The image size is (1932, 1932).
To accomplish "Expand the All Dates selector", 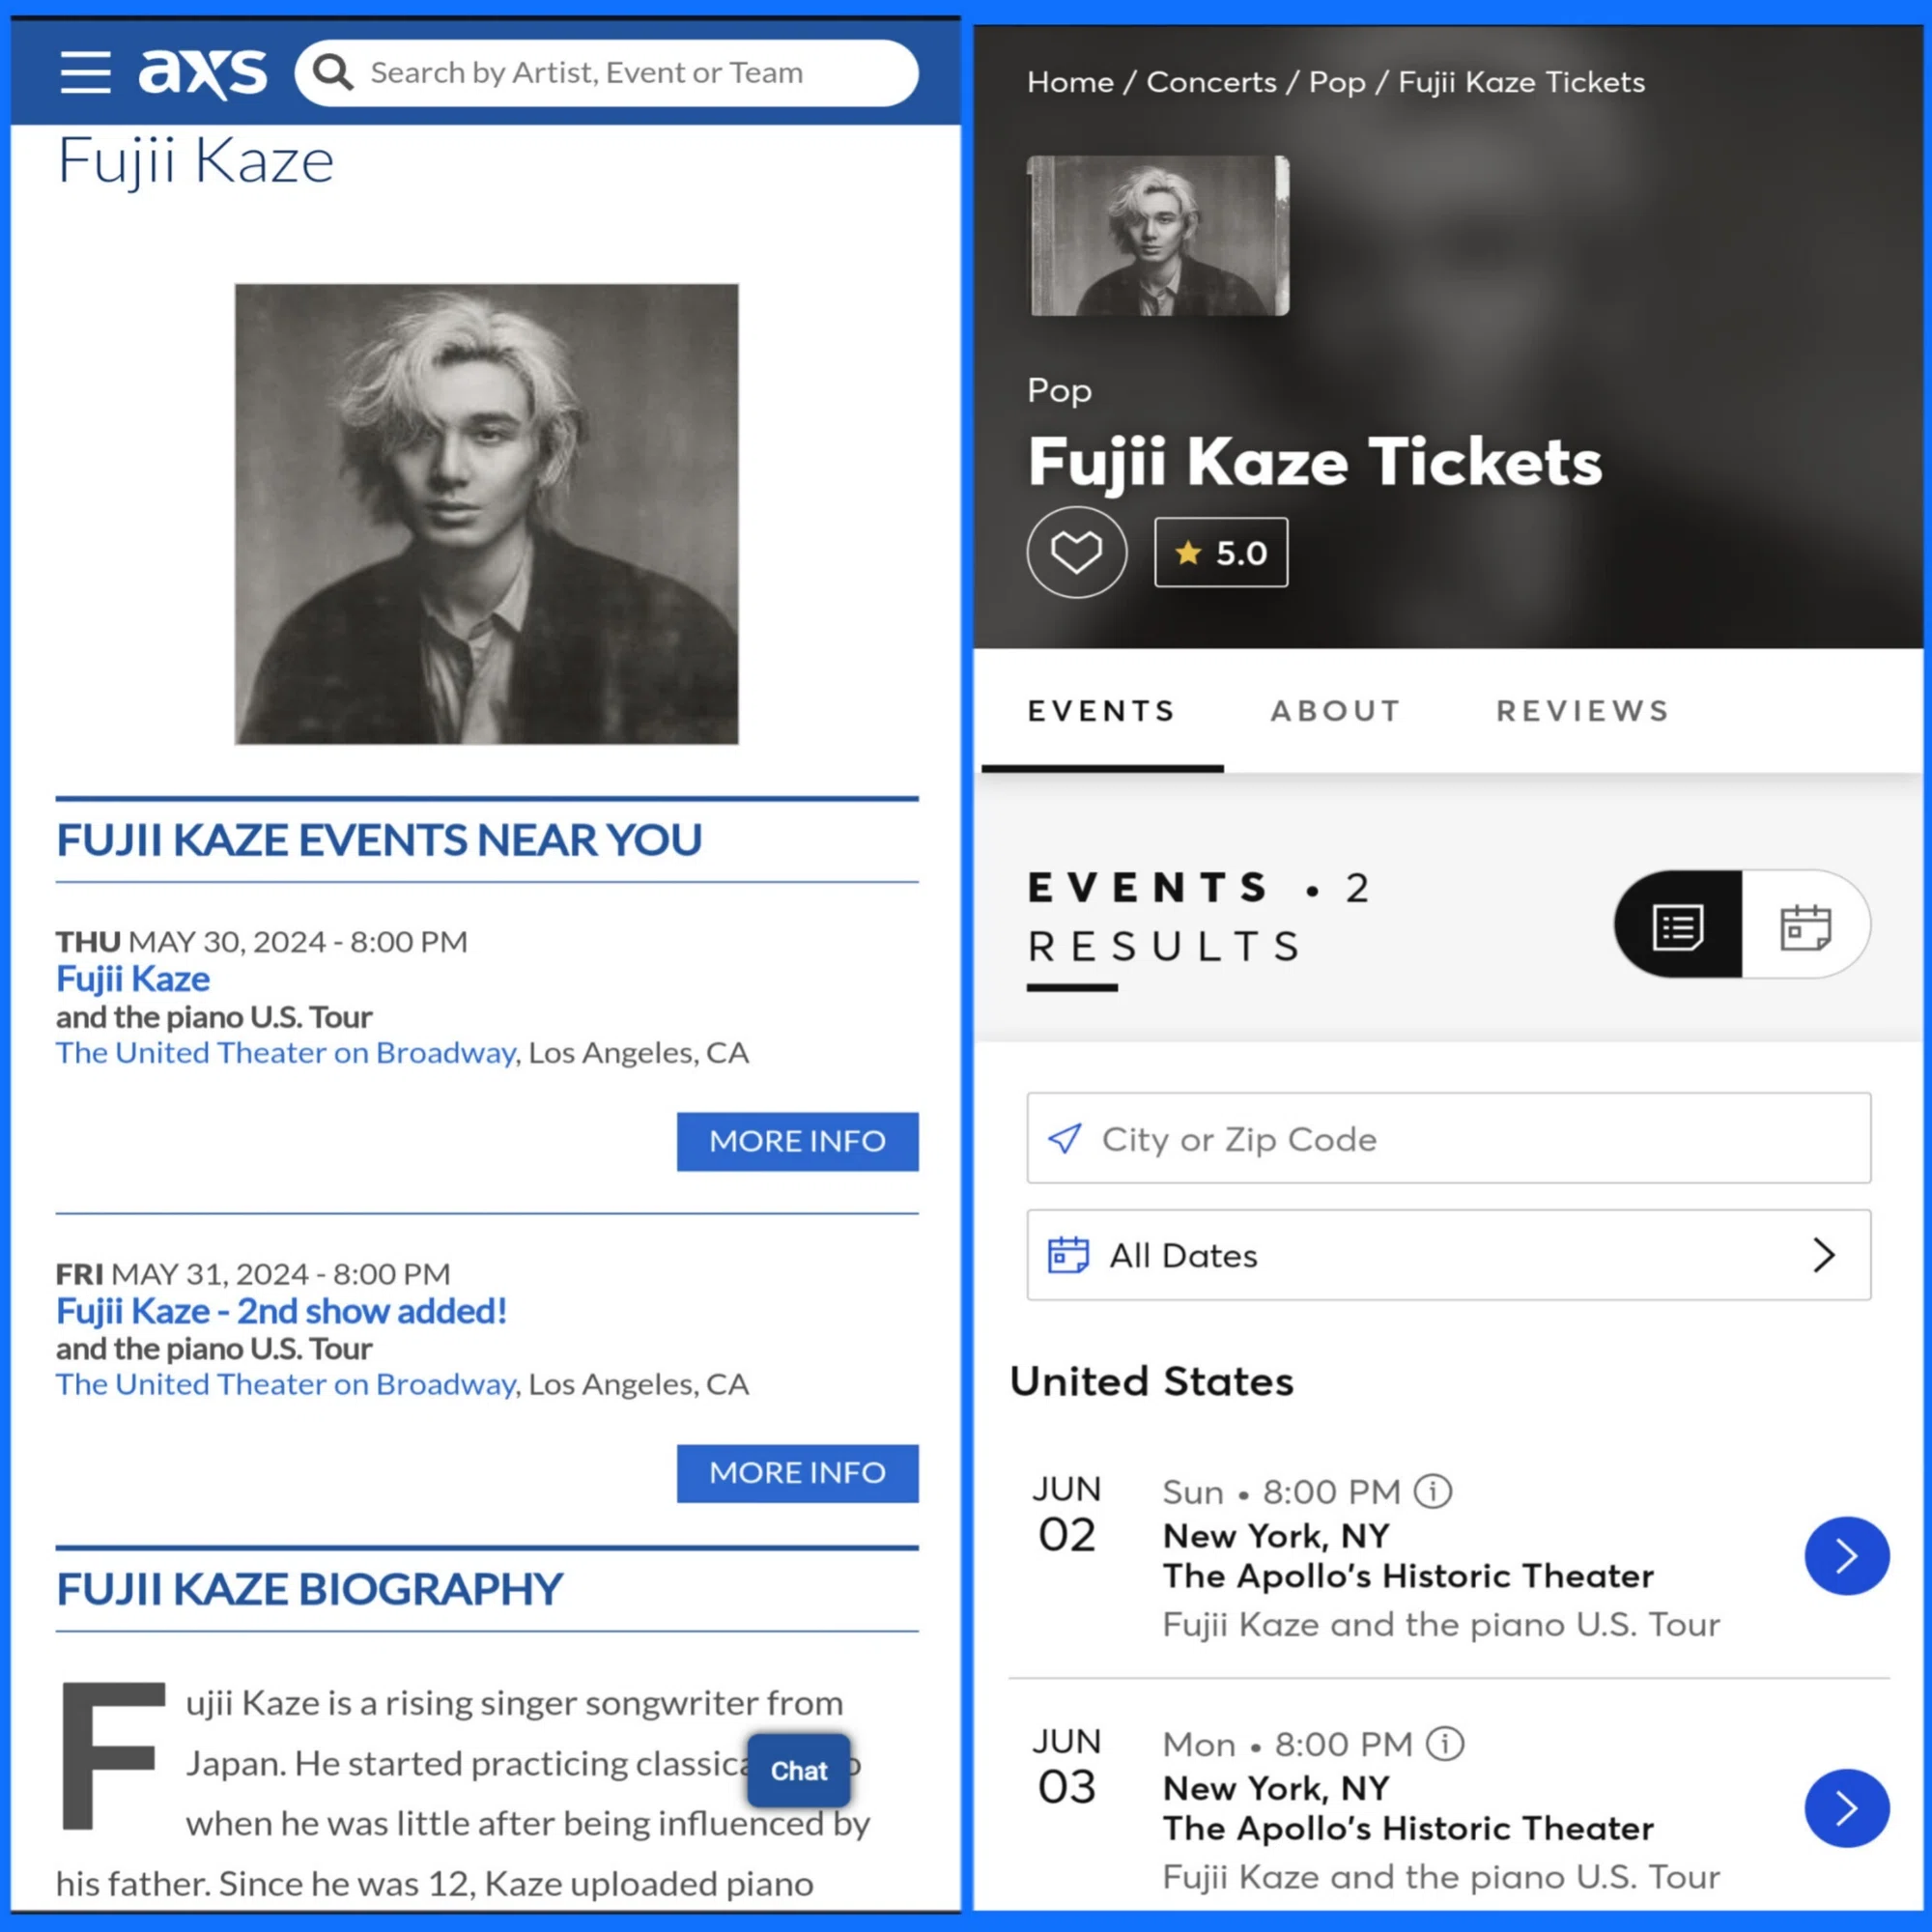I will pyautogui.click(x=1448, y=1255).
